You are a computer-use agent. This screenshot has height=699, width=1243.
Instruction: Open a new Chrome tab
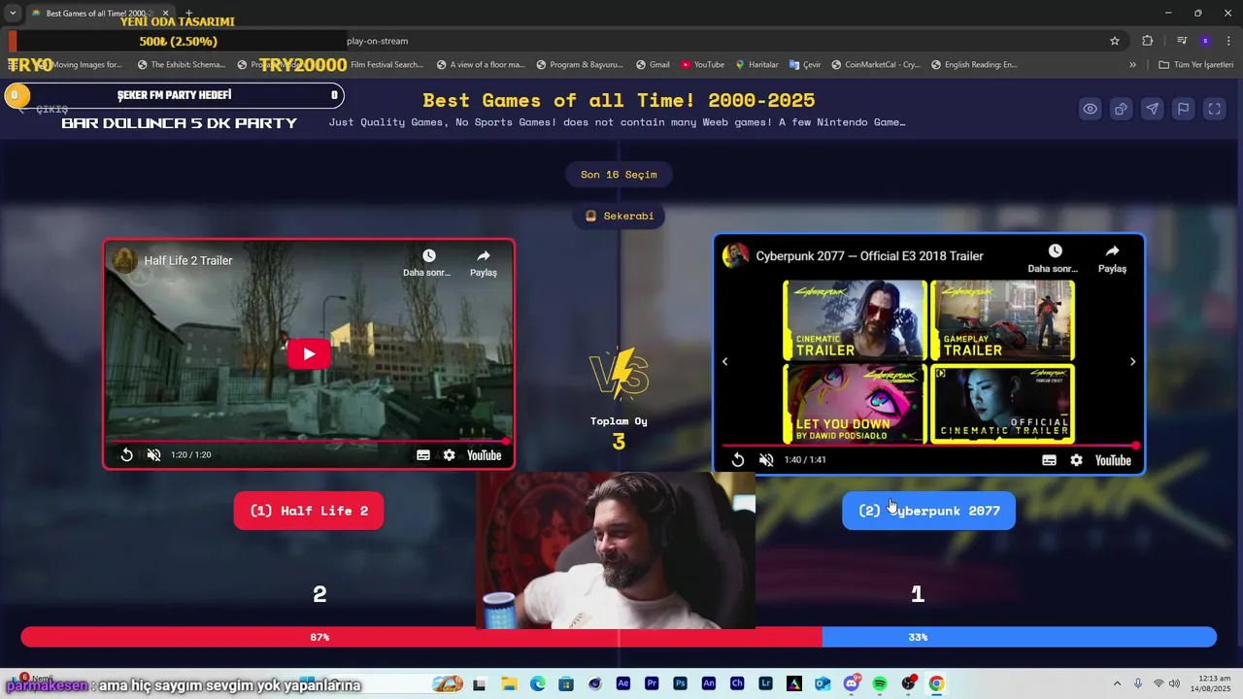[188, 14]
